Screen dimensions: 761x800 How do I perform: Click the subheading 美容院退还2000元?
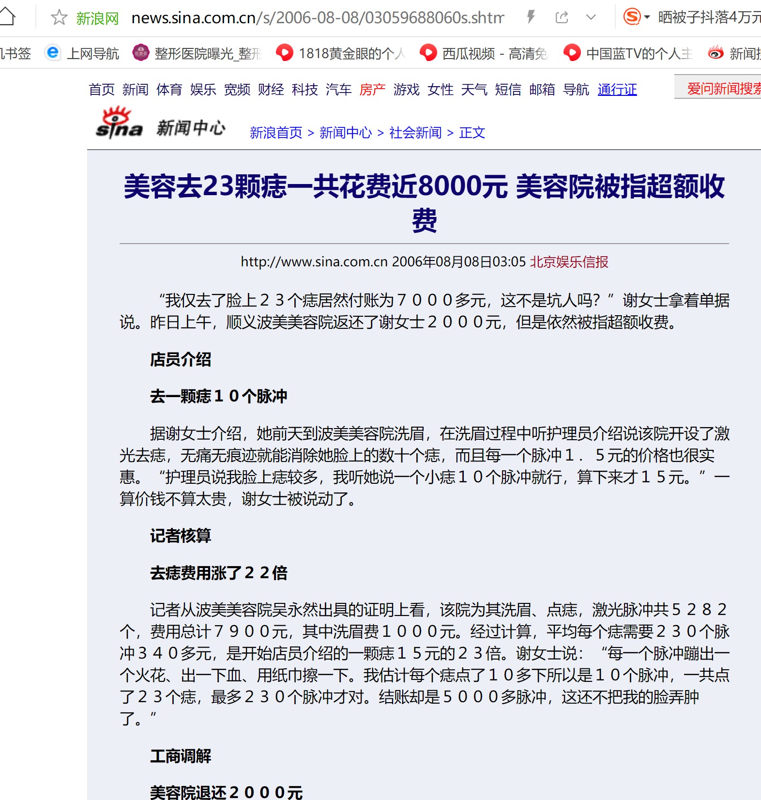227,792
